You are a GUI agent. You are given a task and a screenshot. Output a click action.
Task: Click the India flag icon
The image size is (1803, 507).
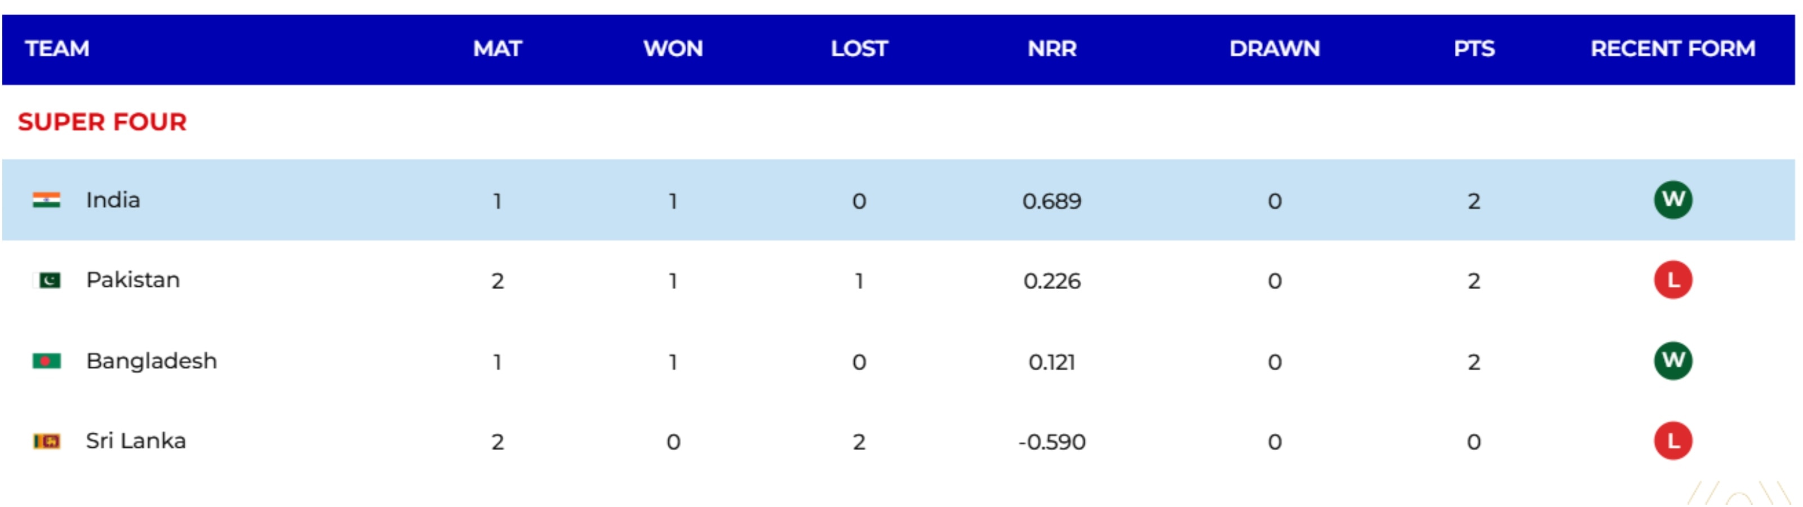point(46,201)
